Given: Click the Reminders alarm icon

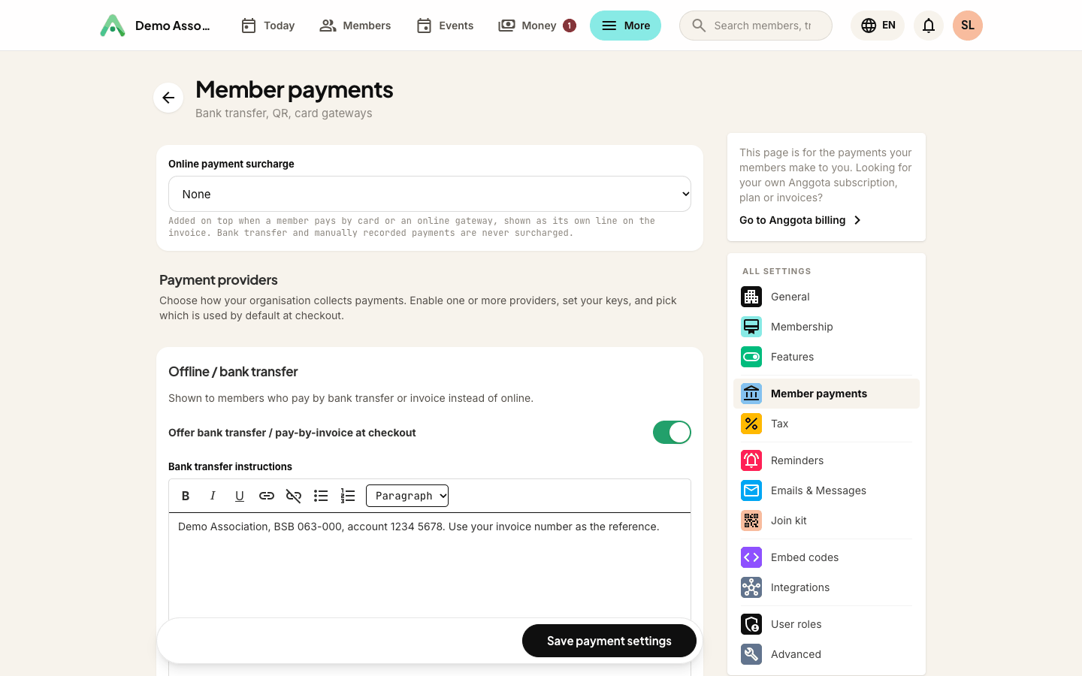Looking at the screenshot, I should pos(751,460).
